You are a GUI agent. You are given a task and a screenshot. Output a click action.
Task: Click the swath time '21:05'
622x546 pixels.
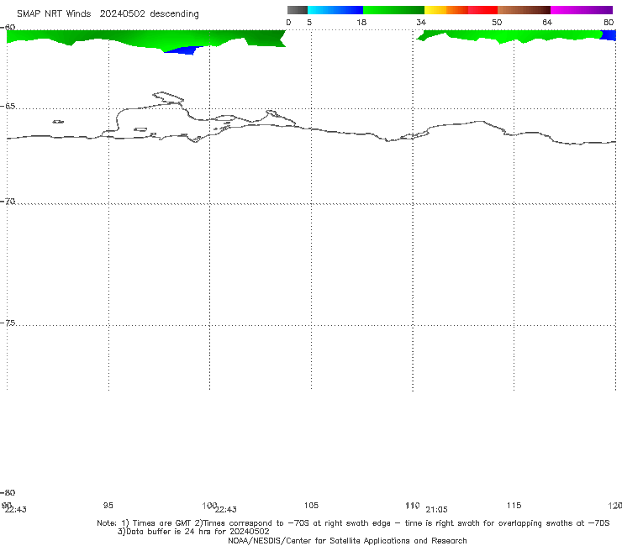point(436,510)
